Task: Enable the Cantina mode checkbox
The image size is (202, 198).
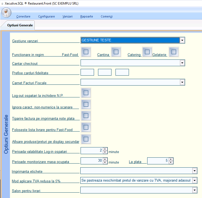Action: click(116, 52)
